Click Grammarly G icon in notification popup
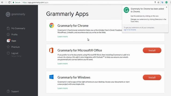Image resolution: width=171 pixels, height=96 pixels. tap(126, 10)
